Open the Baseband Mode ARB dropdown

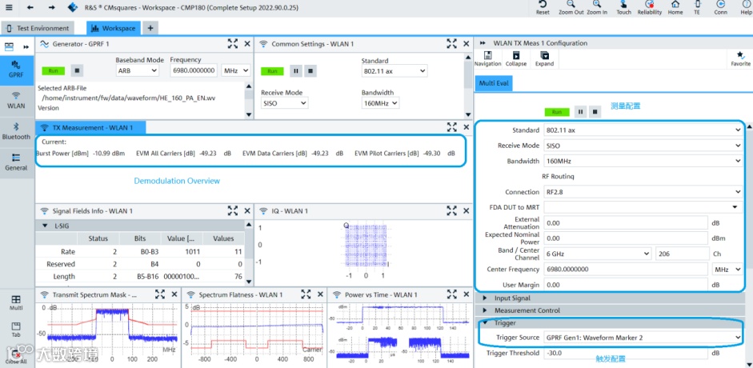[137, 70]
